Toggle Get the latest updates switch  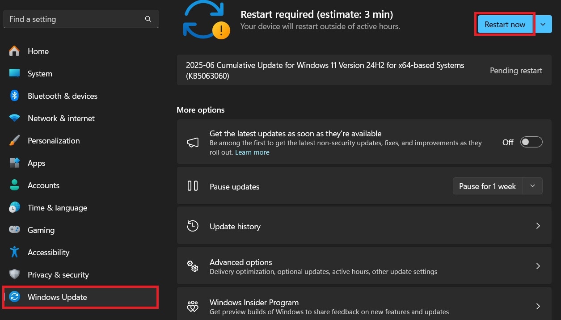tap(531, 142)
